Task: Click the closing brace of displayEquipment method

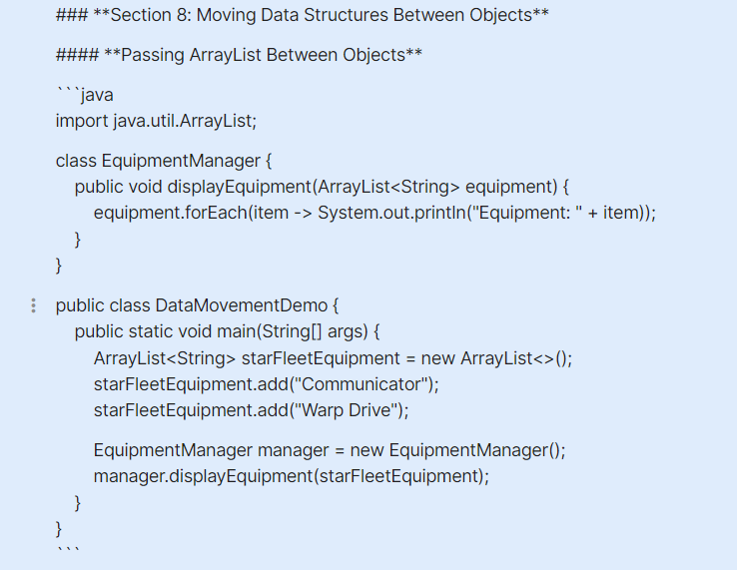Action: click(78, 239)
